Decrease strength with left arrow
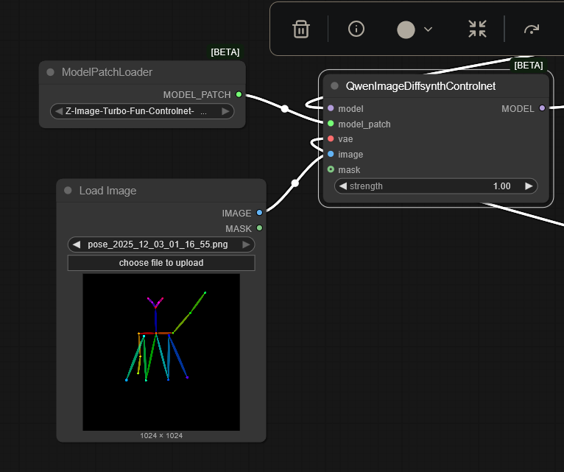This screenshot has width=564, height=472. point(343,186)
